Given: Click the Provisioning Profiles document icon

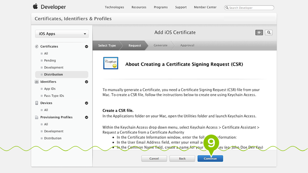Looking at the screenshot, I should pyautogui.click(x=36, y=117).
